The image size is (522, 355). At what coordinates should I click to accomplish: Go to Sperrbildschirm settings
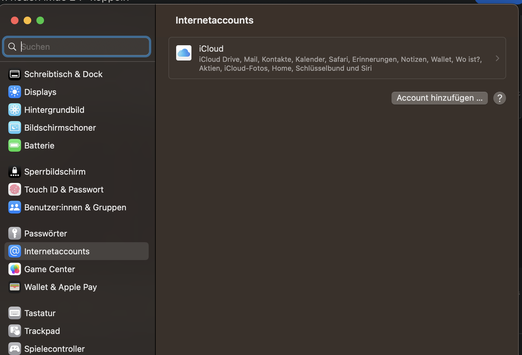(x=55, y=172)
